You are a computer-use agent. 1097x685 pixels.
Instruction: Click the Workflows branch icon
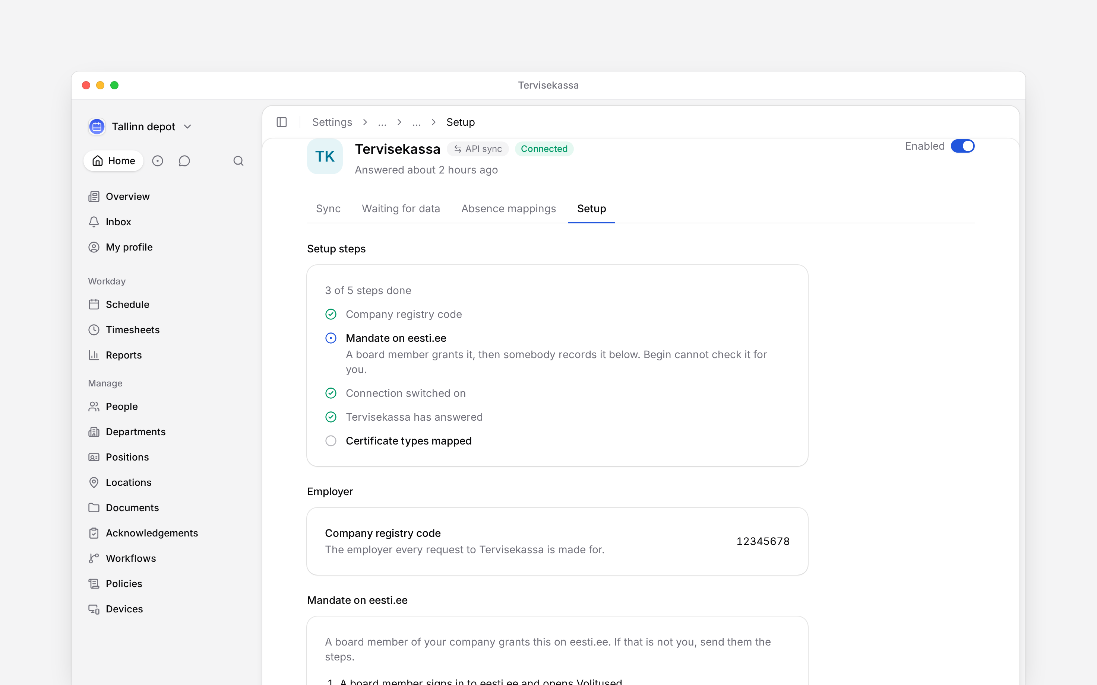(94, 558)
